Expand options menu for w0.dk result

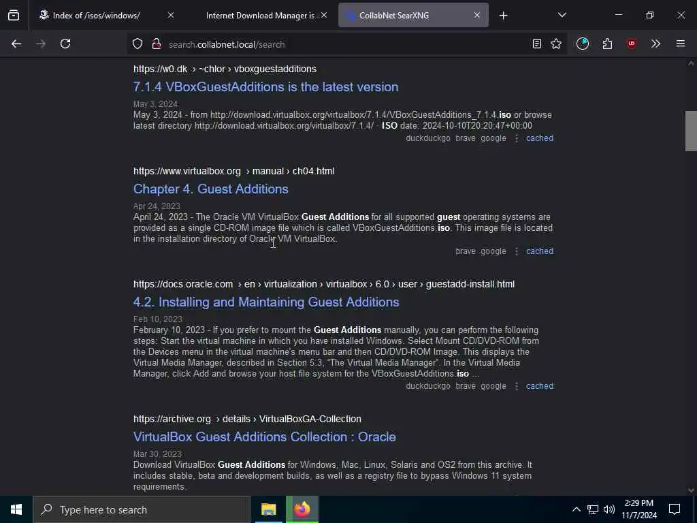point(517,138)
